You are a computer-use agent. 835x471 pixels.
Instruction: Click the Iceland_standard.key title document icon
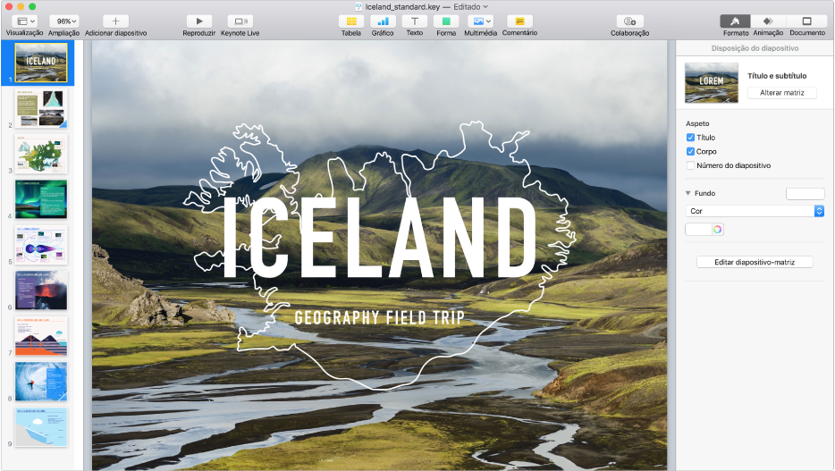click(358, 7)
